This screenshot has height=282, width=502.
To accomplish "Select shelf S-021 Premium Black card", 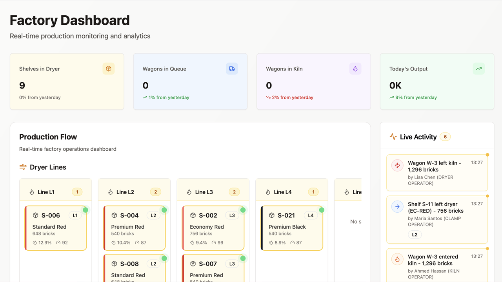I will [292, 228].
